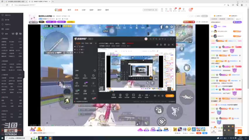The image size is (249, 140).
Task: Open the 鱼吧 item in Douyu navigation
Action: [x=107, y=10]
